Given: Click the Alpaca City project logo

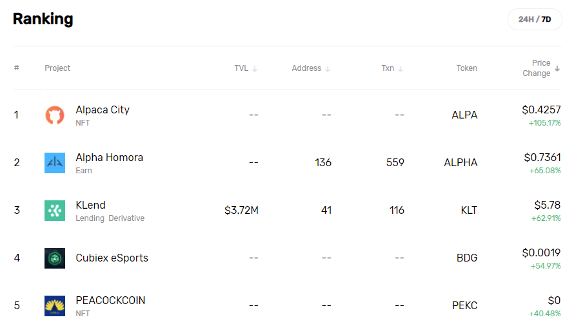Looking at the screenshot, I should click(x=55, y=115).
